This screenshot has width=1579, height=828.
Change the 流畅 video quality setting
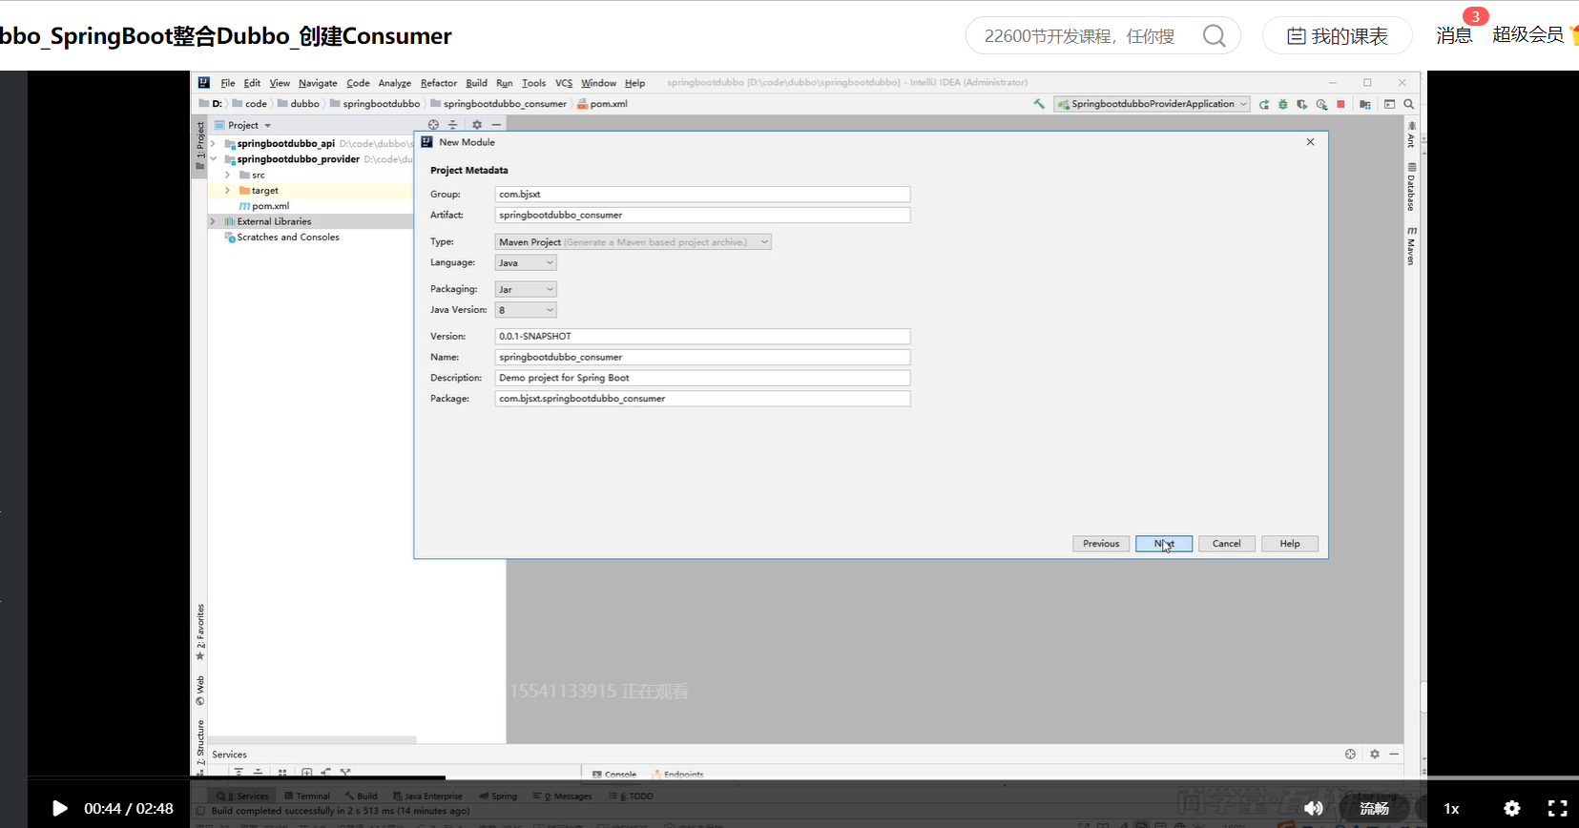pyautogui.click(x=1374, y=808)
